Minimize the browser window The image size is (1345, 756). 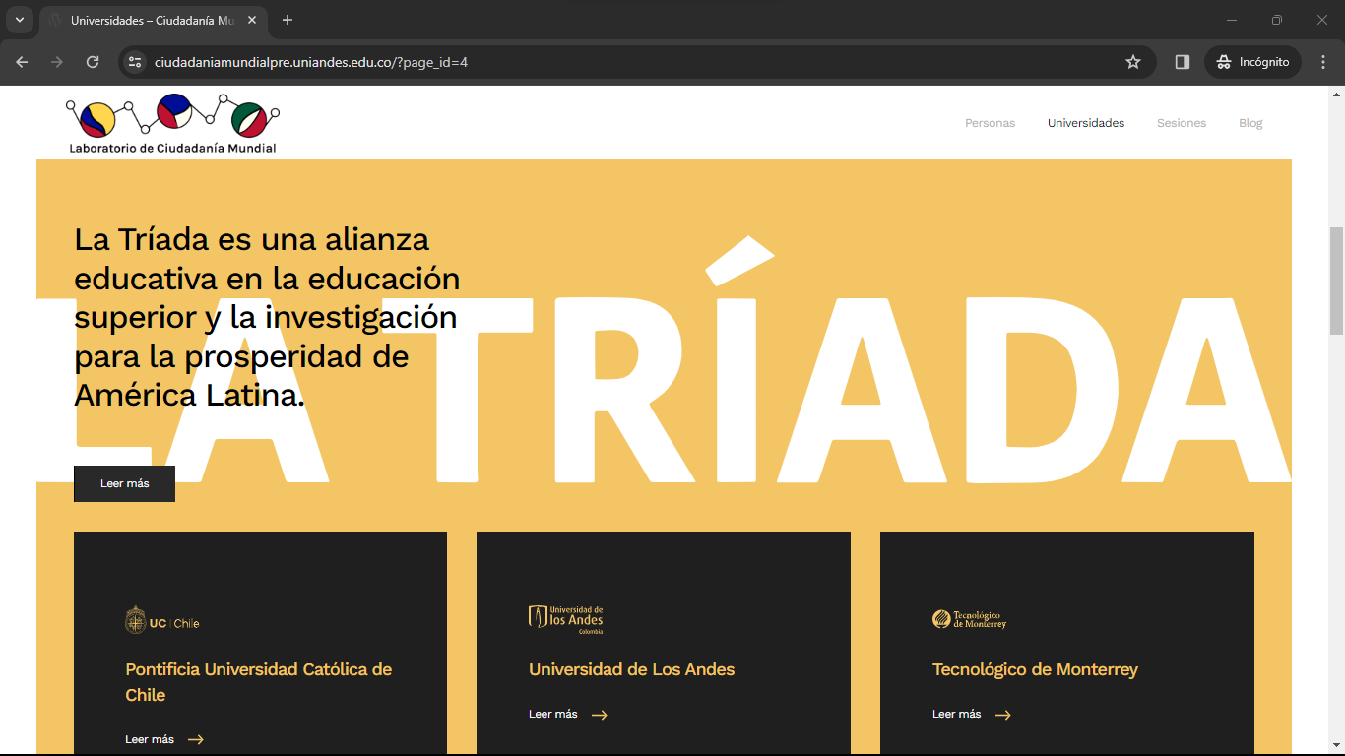tap(1232, 20)
